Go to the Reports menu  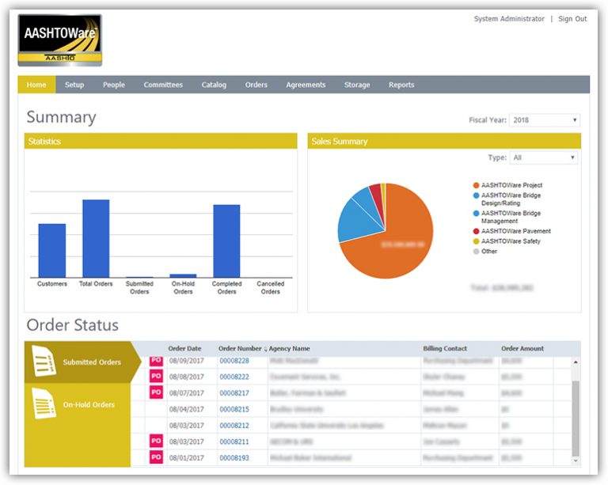401,85
